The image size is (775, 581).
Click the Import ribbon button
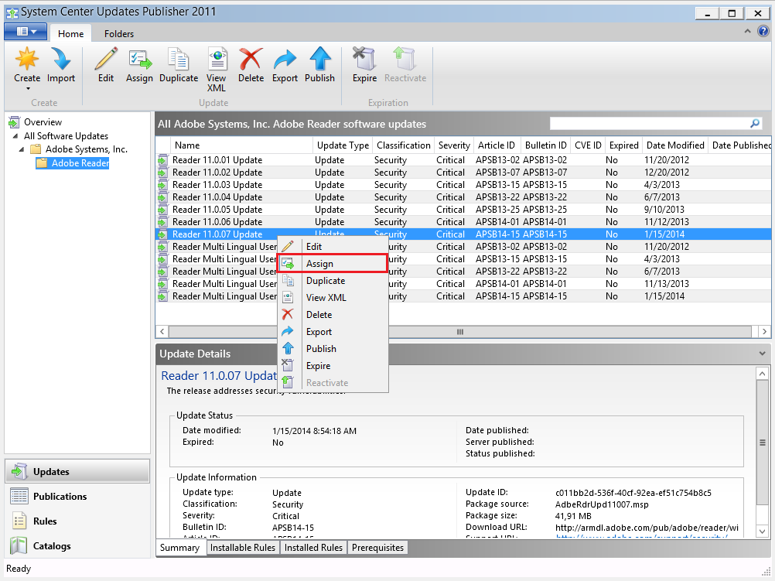click(x=61, y=66)
